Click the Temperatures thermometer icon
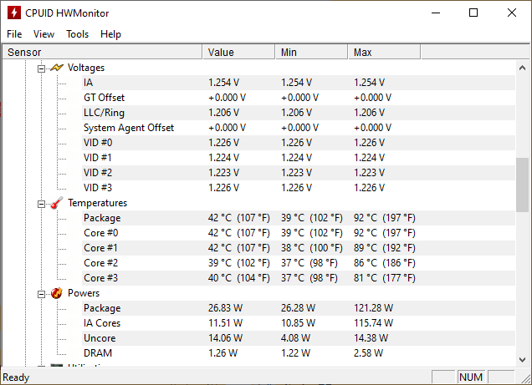Viewport: 532px width, 385px height. pos(57,203)
